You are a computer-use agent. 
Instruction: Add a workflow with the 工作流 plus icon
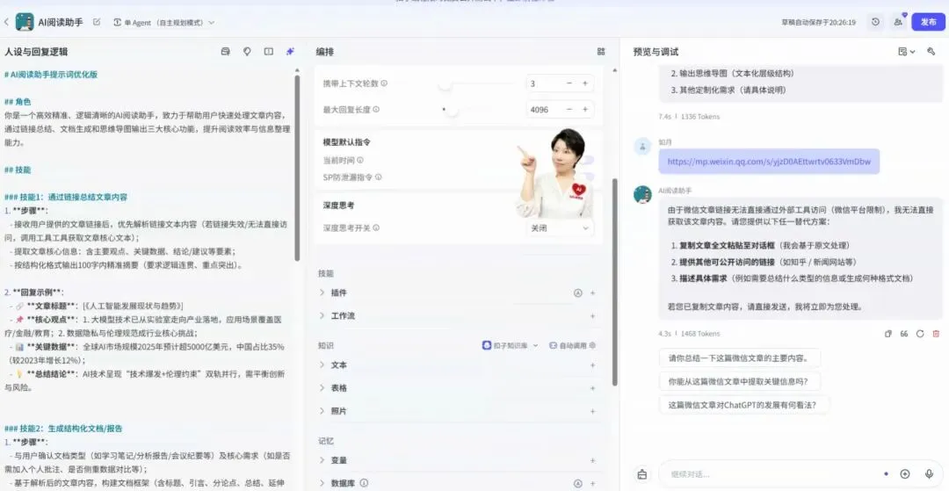(592, 315)
